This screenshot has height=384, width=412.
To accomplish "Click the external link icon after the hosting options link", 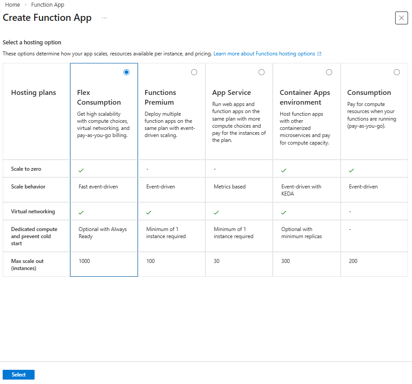I will (319, 53).
